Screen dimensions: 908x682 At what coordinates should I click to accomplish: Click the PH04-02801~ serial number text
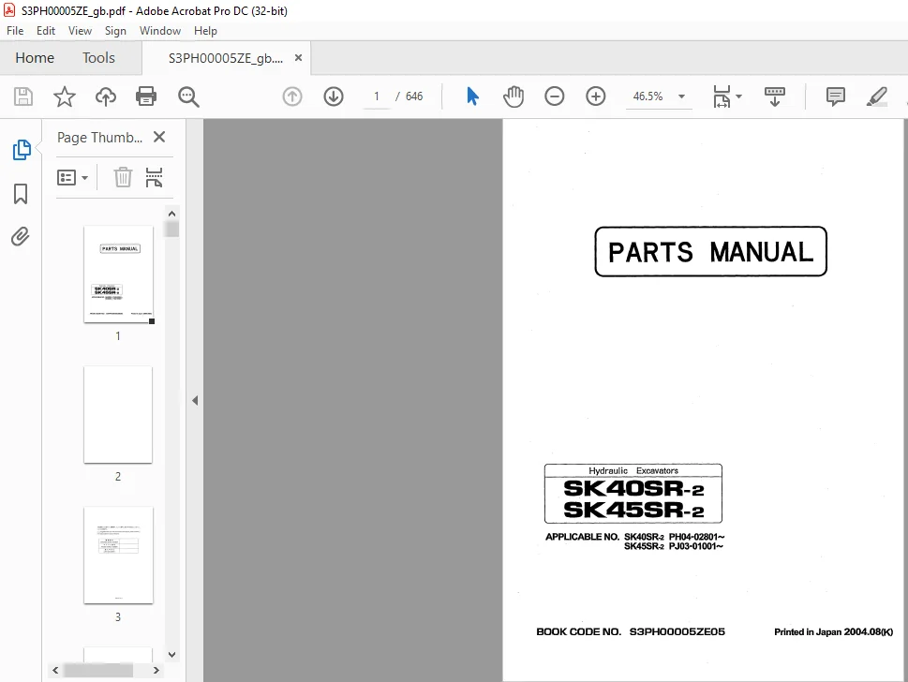696,537
